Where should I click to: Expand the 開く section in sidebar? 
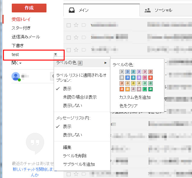(x=16, y=63)
